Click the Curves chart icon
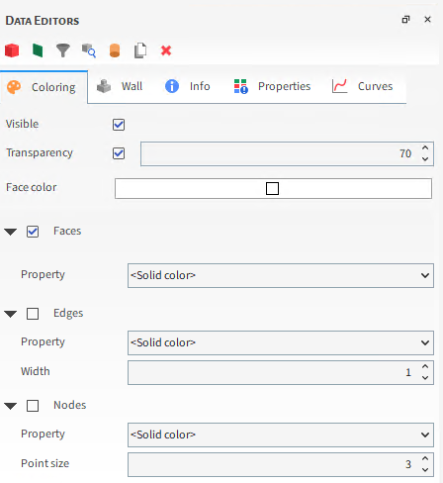 click(x=340, y=86)
